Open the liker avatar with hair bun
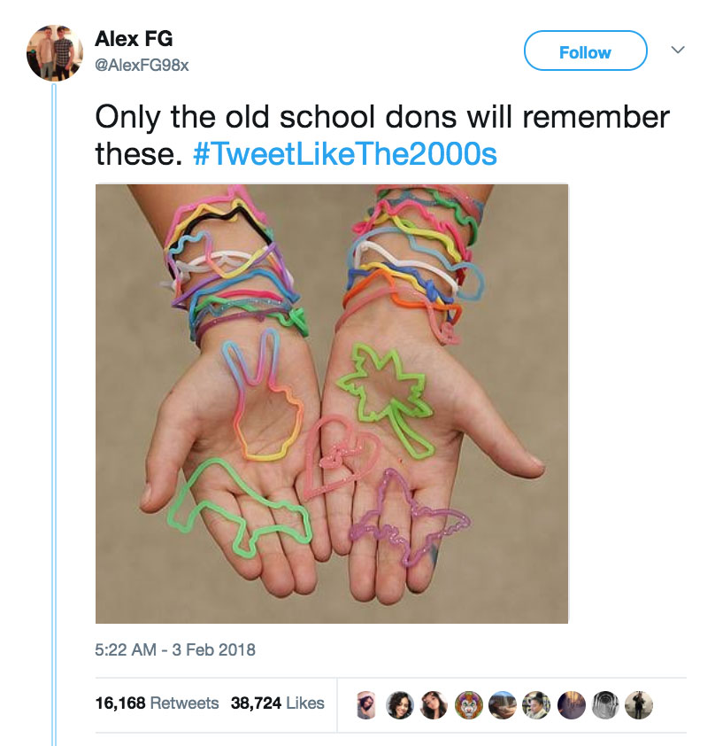 click(x=537, y=704)
